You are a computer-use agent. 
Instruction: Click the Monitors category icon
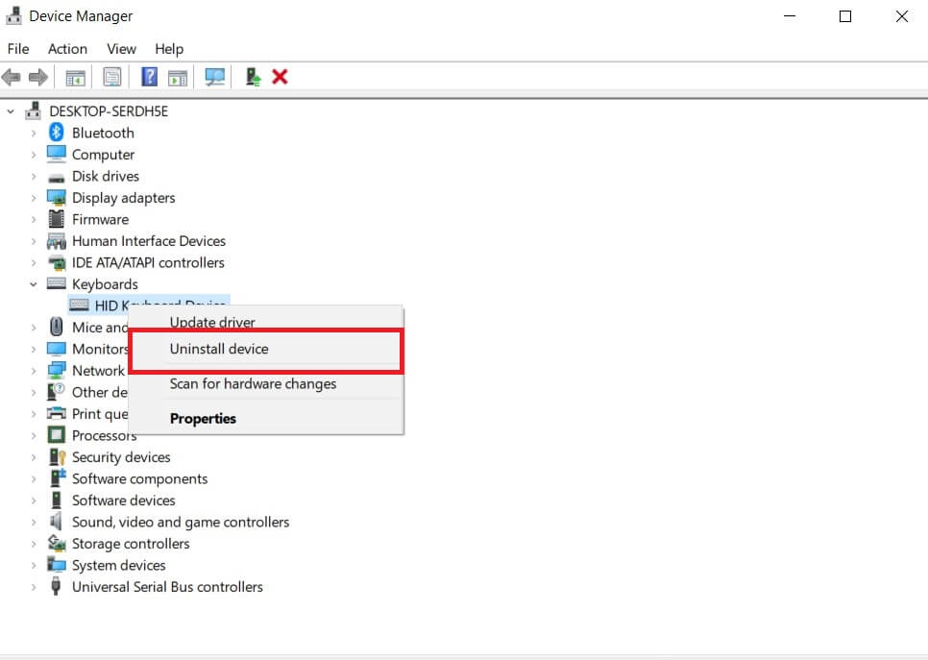coord(57,349)
